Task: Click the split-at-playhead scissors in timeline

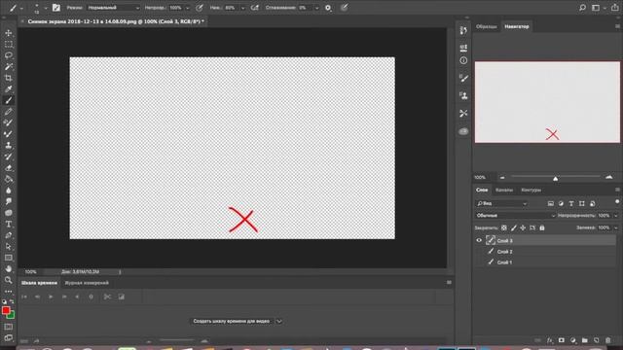Action: click(107, 297)
